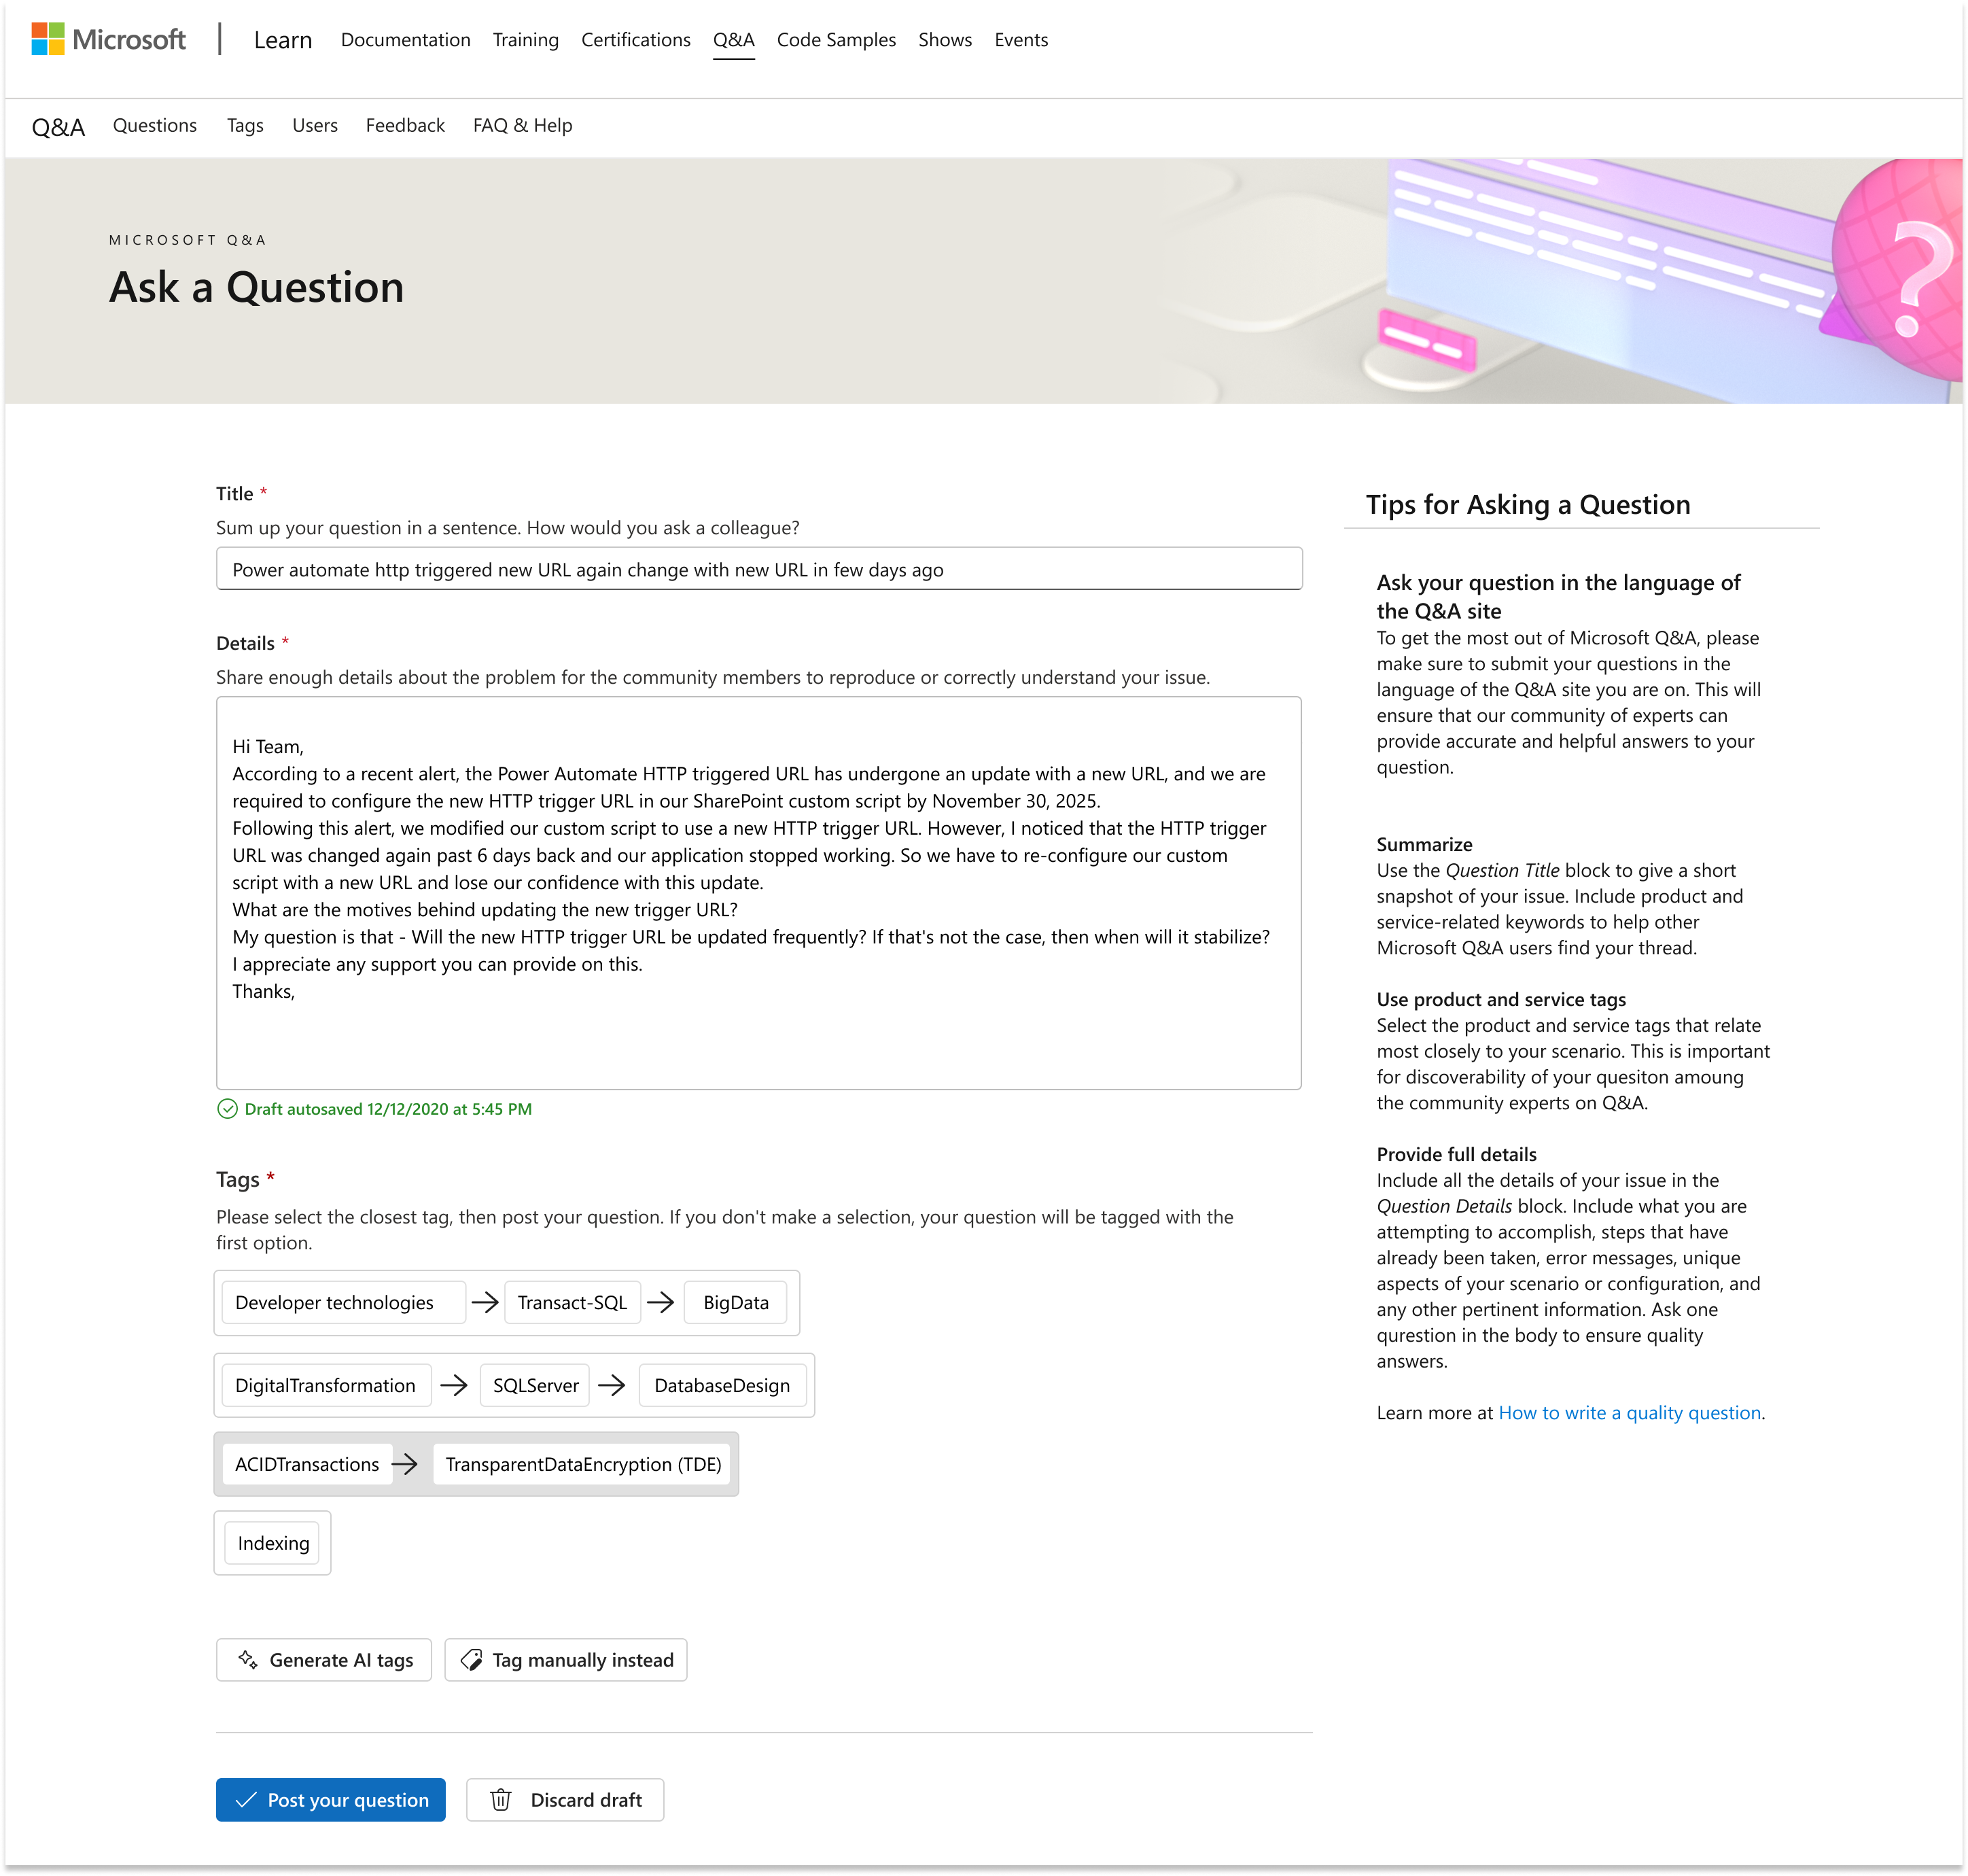Open How to write a quality question link
Image resolution: width=1968 pixels, height=1876 pixels.
[x=1629, y=1413]
